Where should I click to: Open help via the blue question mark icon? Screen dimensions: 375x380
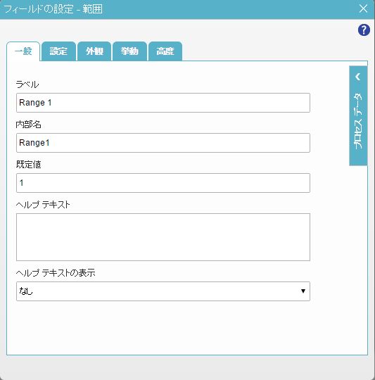point(364,30)
